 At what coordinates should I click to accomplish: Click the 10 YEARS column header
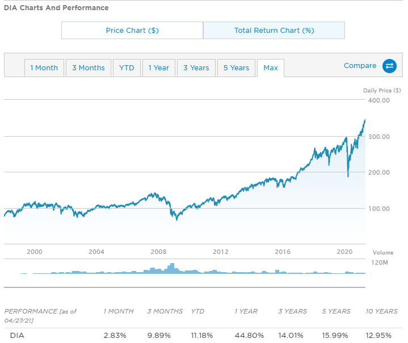(381, 311)
